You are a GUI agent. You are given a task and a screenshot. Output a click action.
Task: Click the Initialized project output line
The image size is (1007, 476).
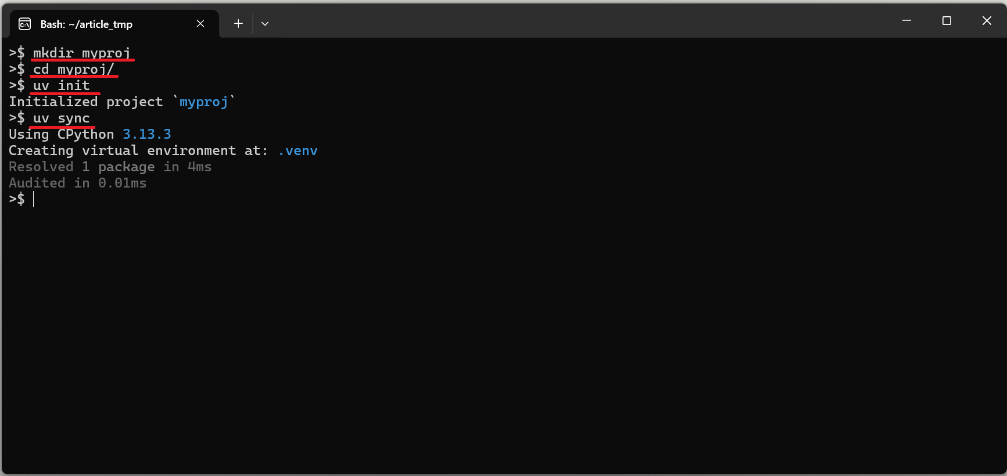116,102
